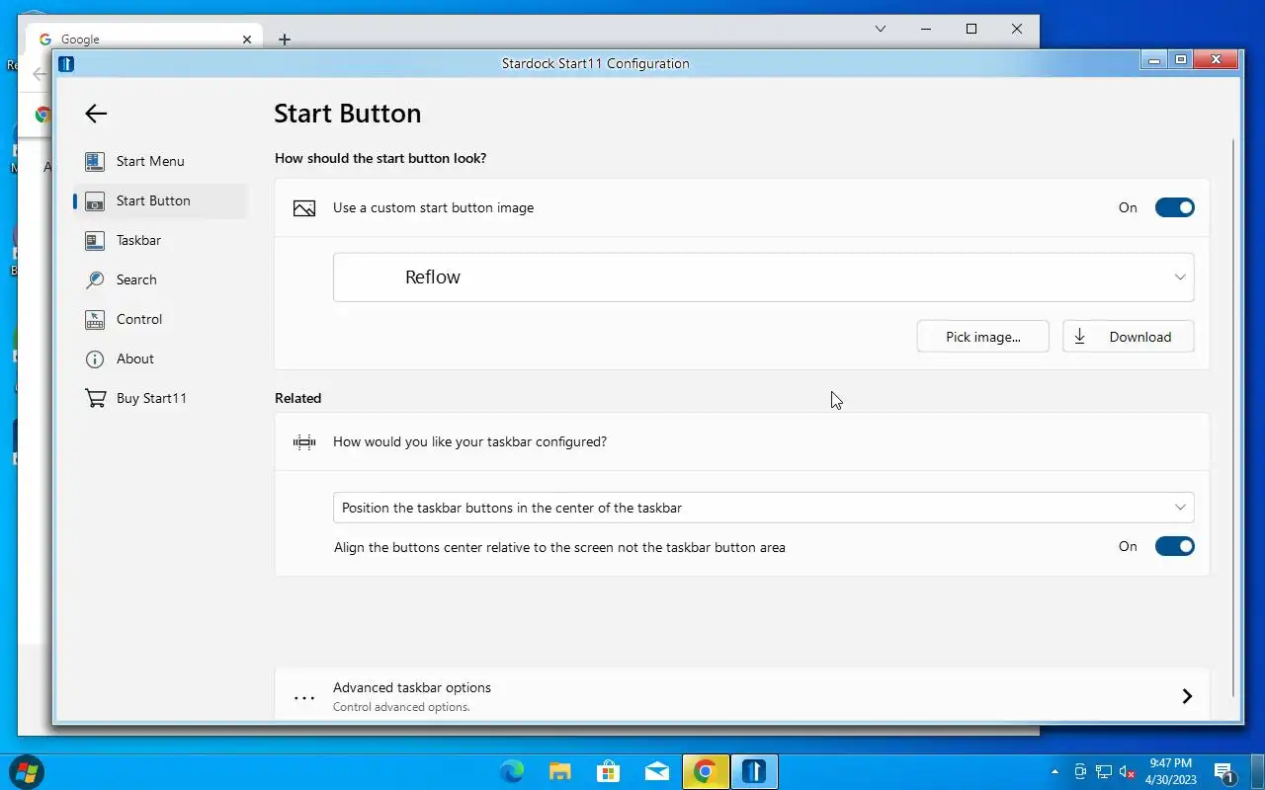Viewport: 1265px width, 790px height.
Task: Open a new tab in Chrome
Action: click(285, 39)
